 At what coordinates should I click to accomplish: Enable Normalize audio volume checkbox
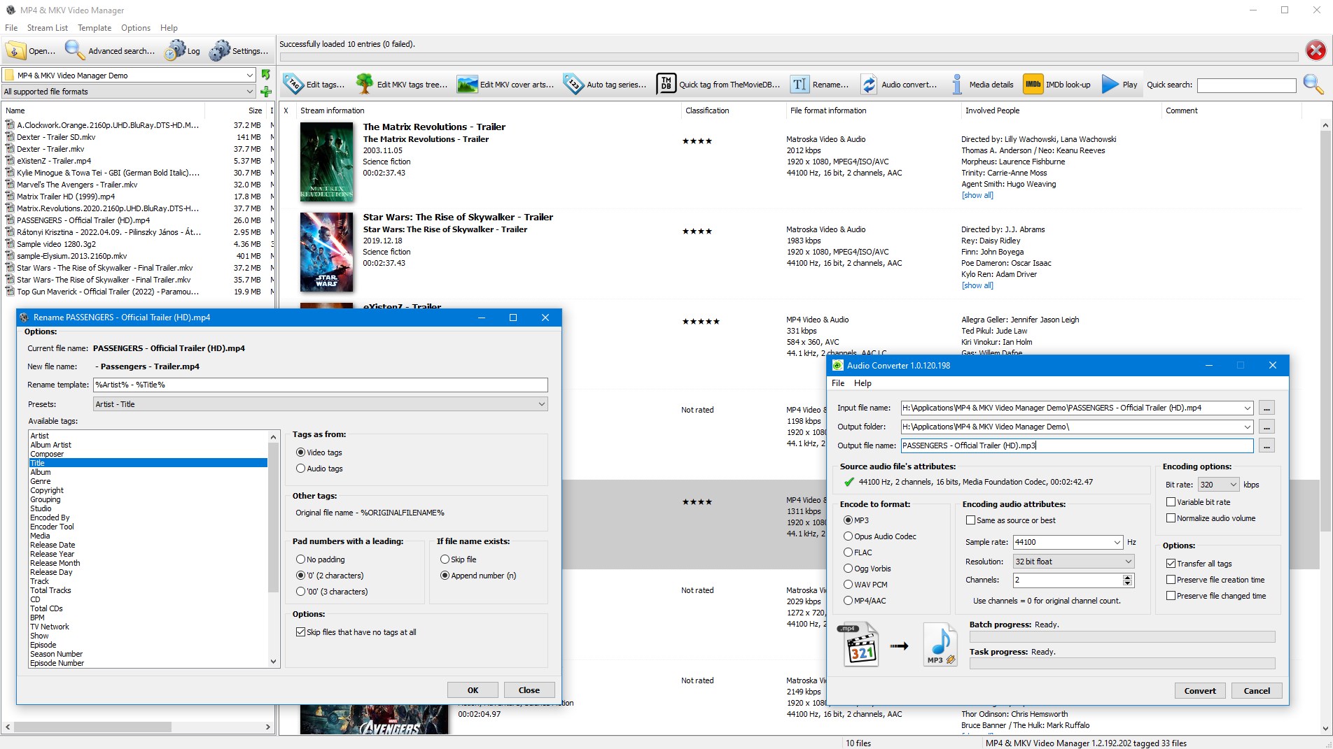click(1171, 518)
